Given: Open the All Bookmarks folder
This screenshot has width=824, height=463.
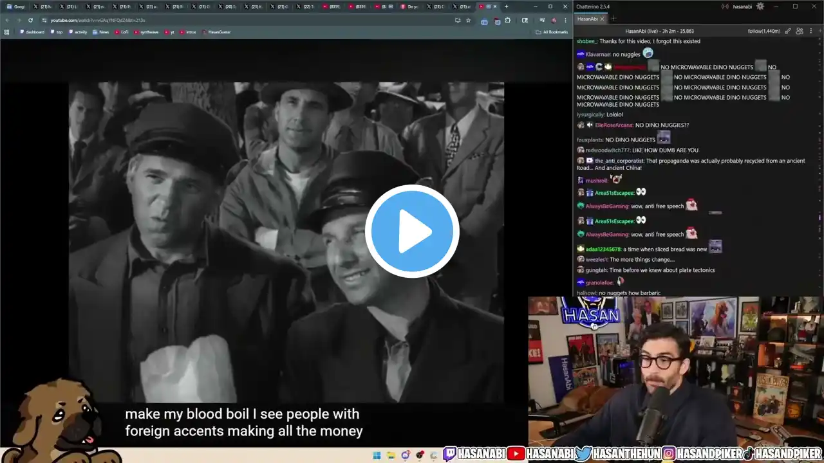Looking at the screenshot, I should click(x=552, y=32).
